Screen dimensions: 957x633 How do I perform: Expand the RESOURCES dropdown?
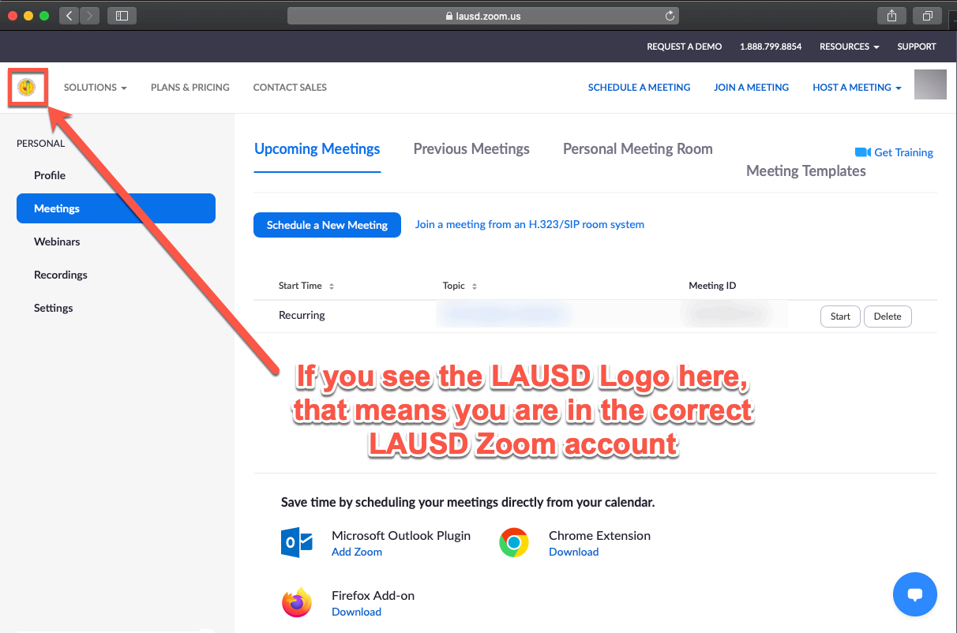click(849, 47)
